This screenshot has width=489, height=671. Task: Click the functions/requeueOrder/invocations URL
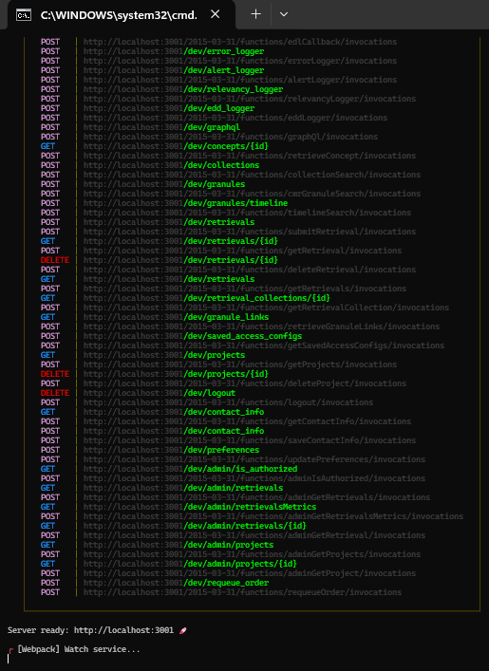click(243, 592)
